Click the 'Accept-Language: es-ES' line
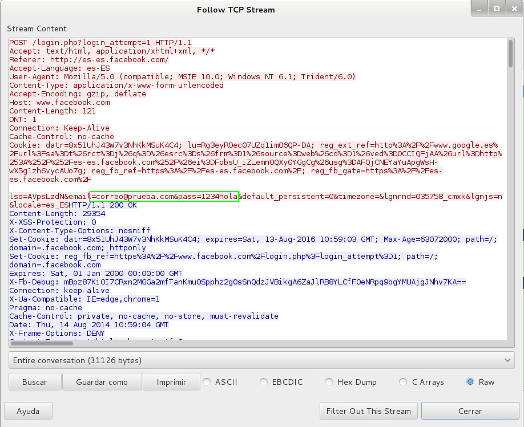The image size is (524, 427). click(x=59, y=68)
